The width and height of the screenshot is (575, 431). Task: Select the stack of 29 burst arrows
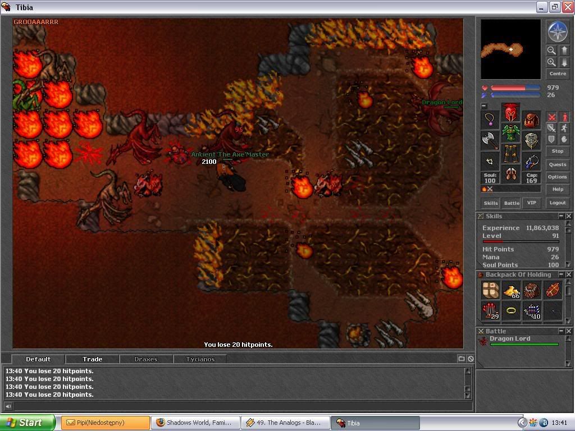tap(491, 311)
